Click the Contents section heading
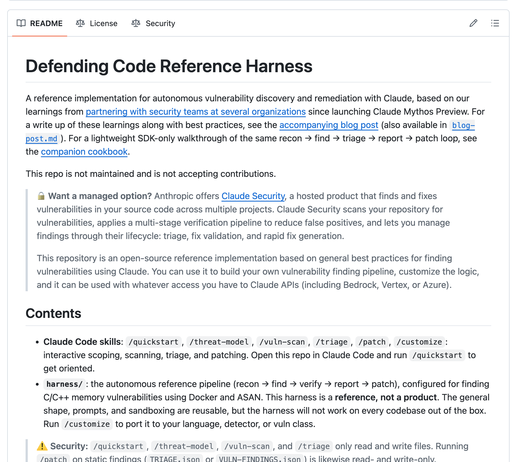The height and width of the screenshot is (462, 519). click(x=53, y=313)
